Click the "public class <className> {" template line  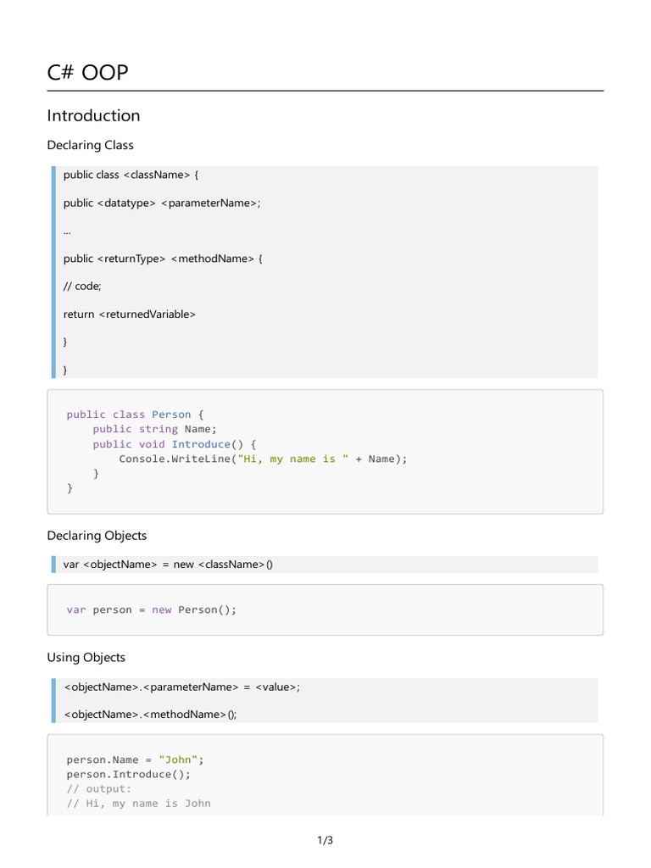point(131,175)
